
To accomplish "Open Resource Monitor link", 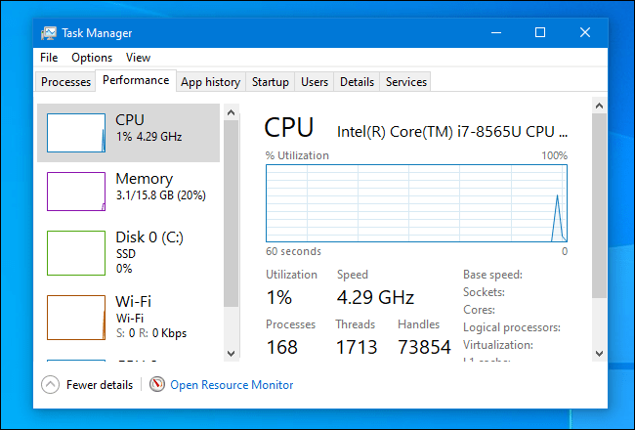I will 232,385.
